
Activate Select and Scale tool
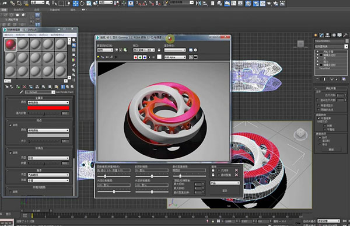(x=89, y=3)
